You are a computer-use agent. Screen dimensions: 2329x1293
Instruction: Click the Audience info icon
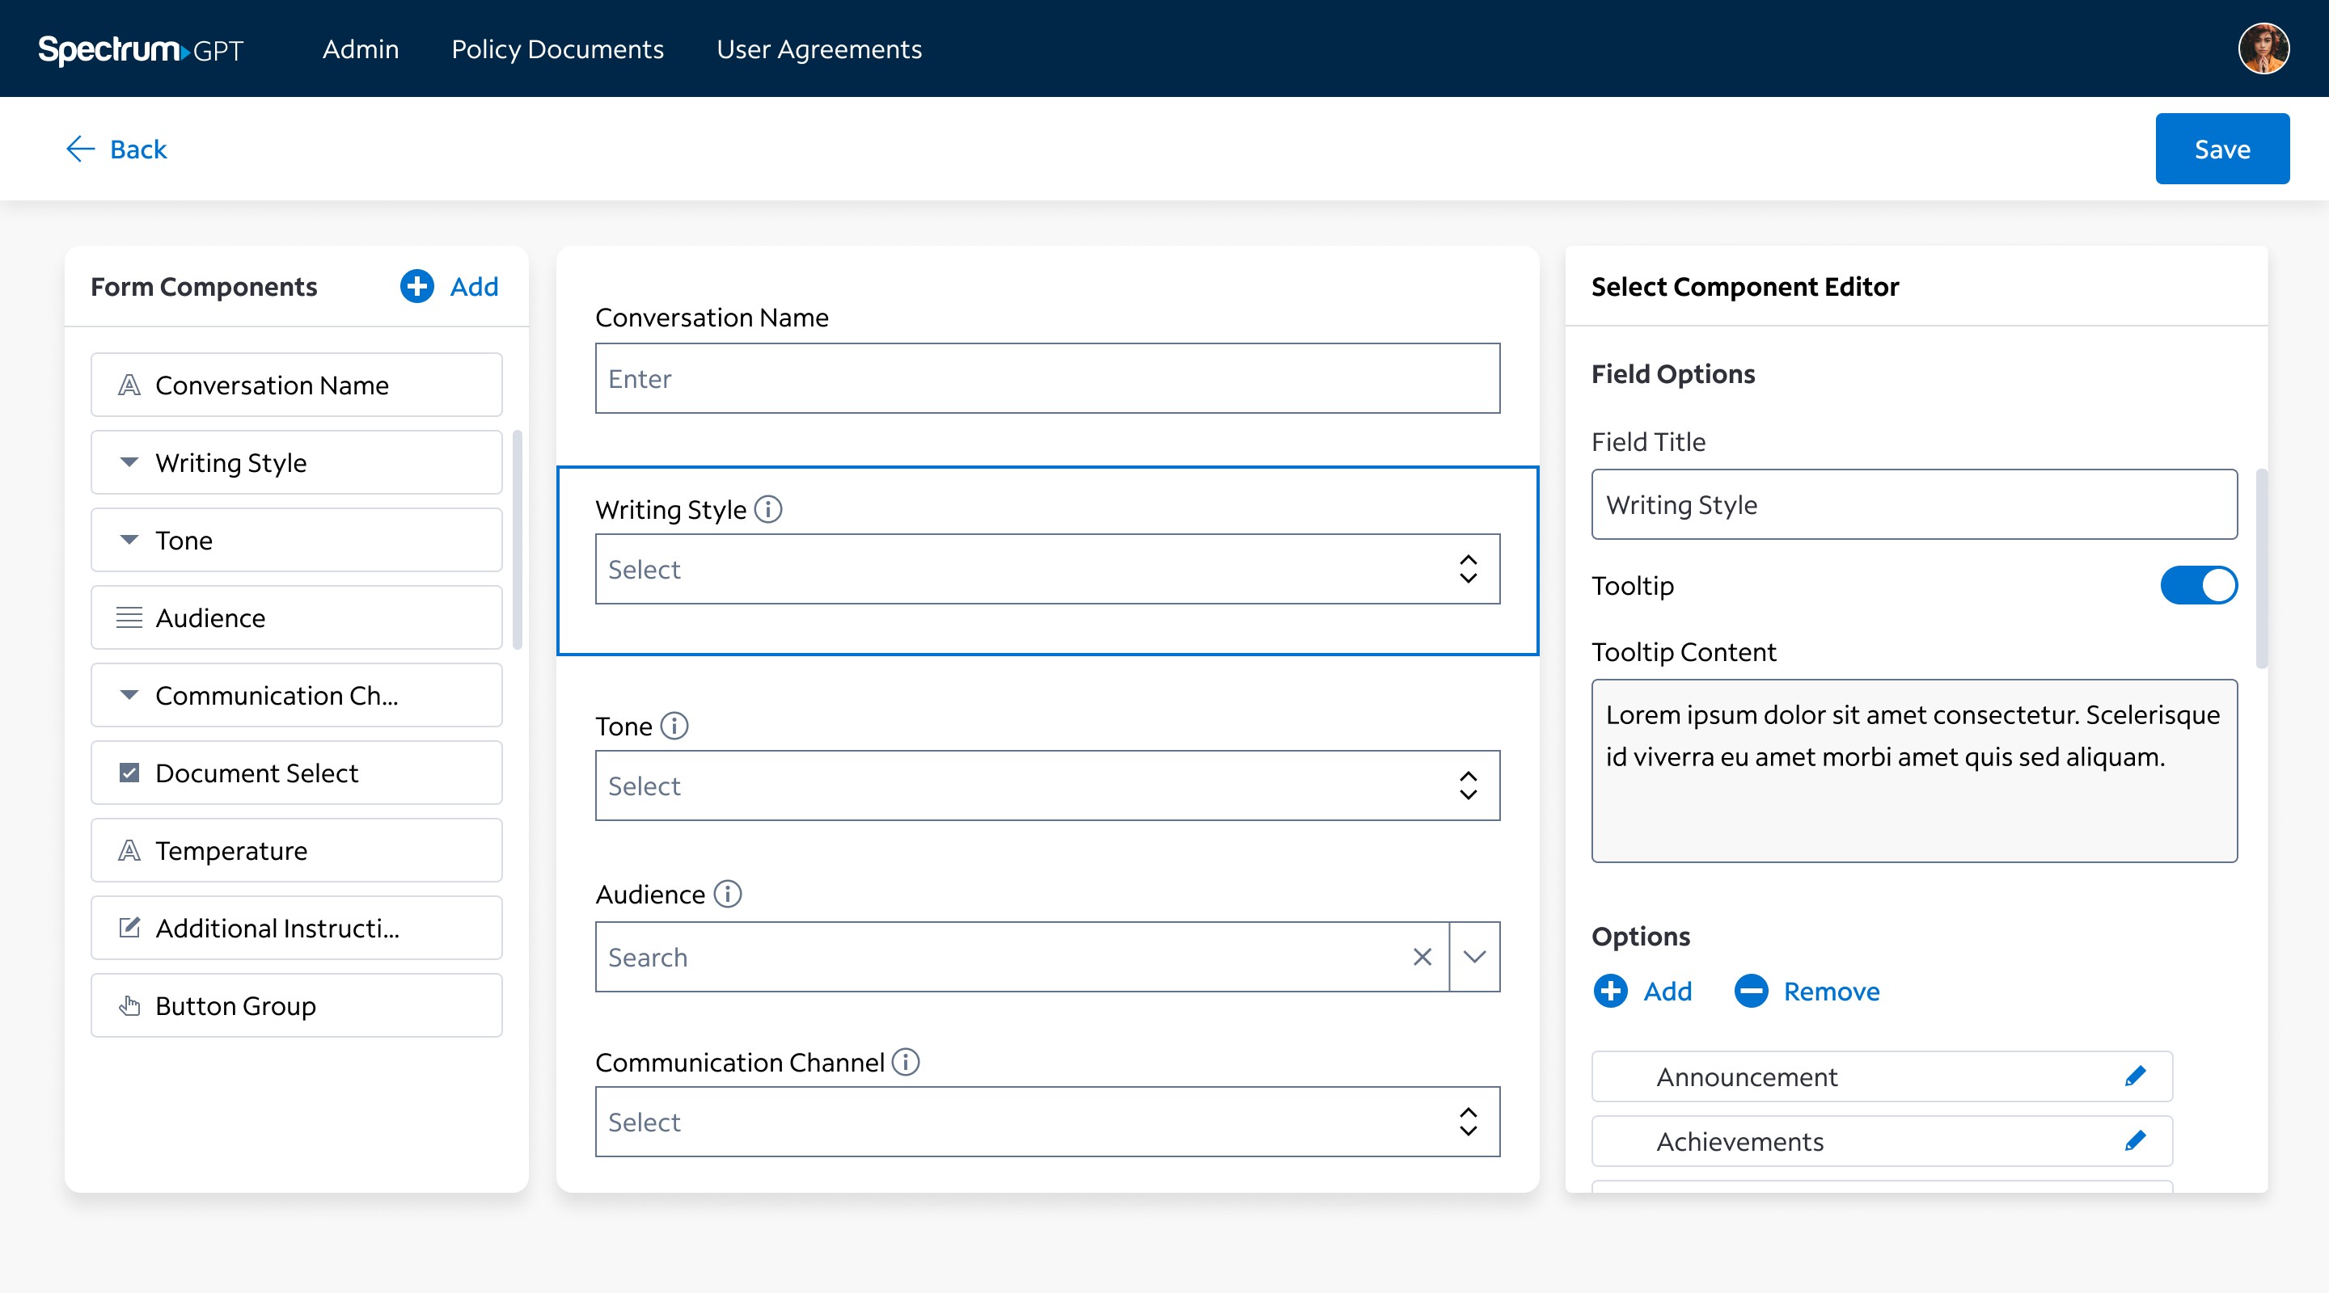727,894
